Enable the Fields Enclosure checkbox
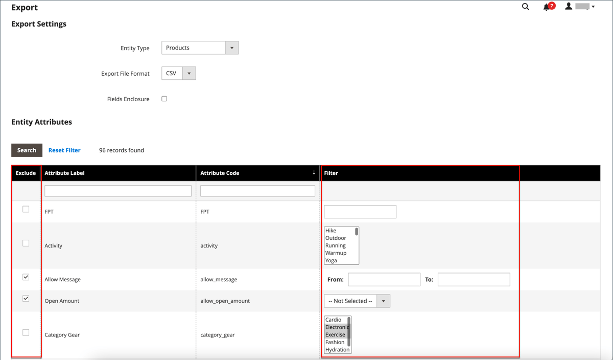 pyautogui.click(x=164, y=98)
